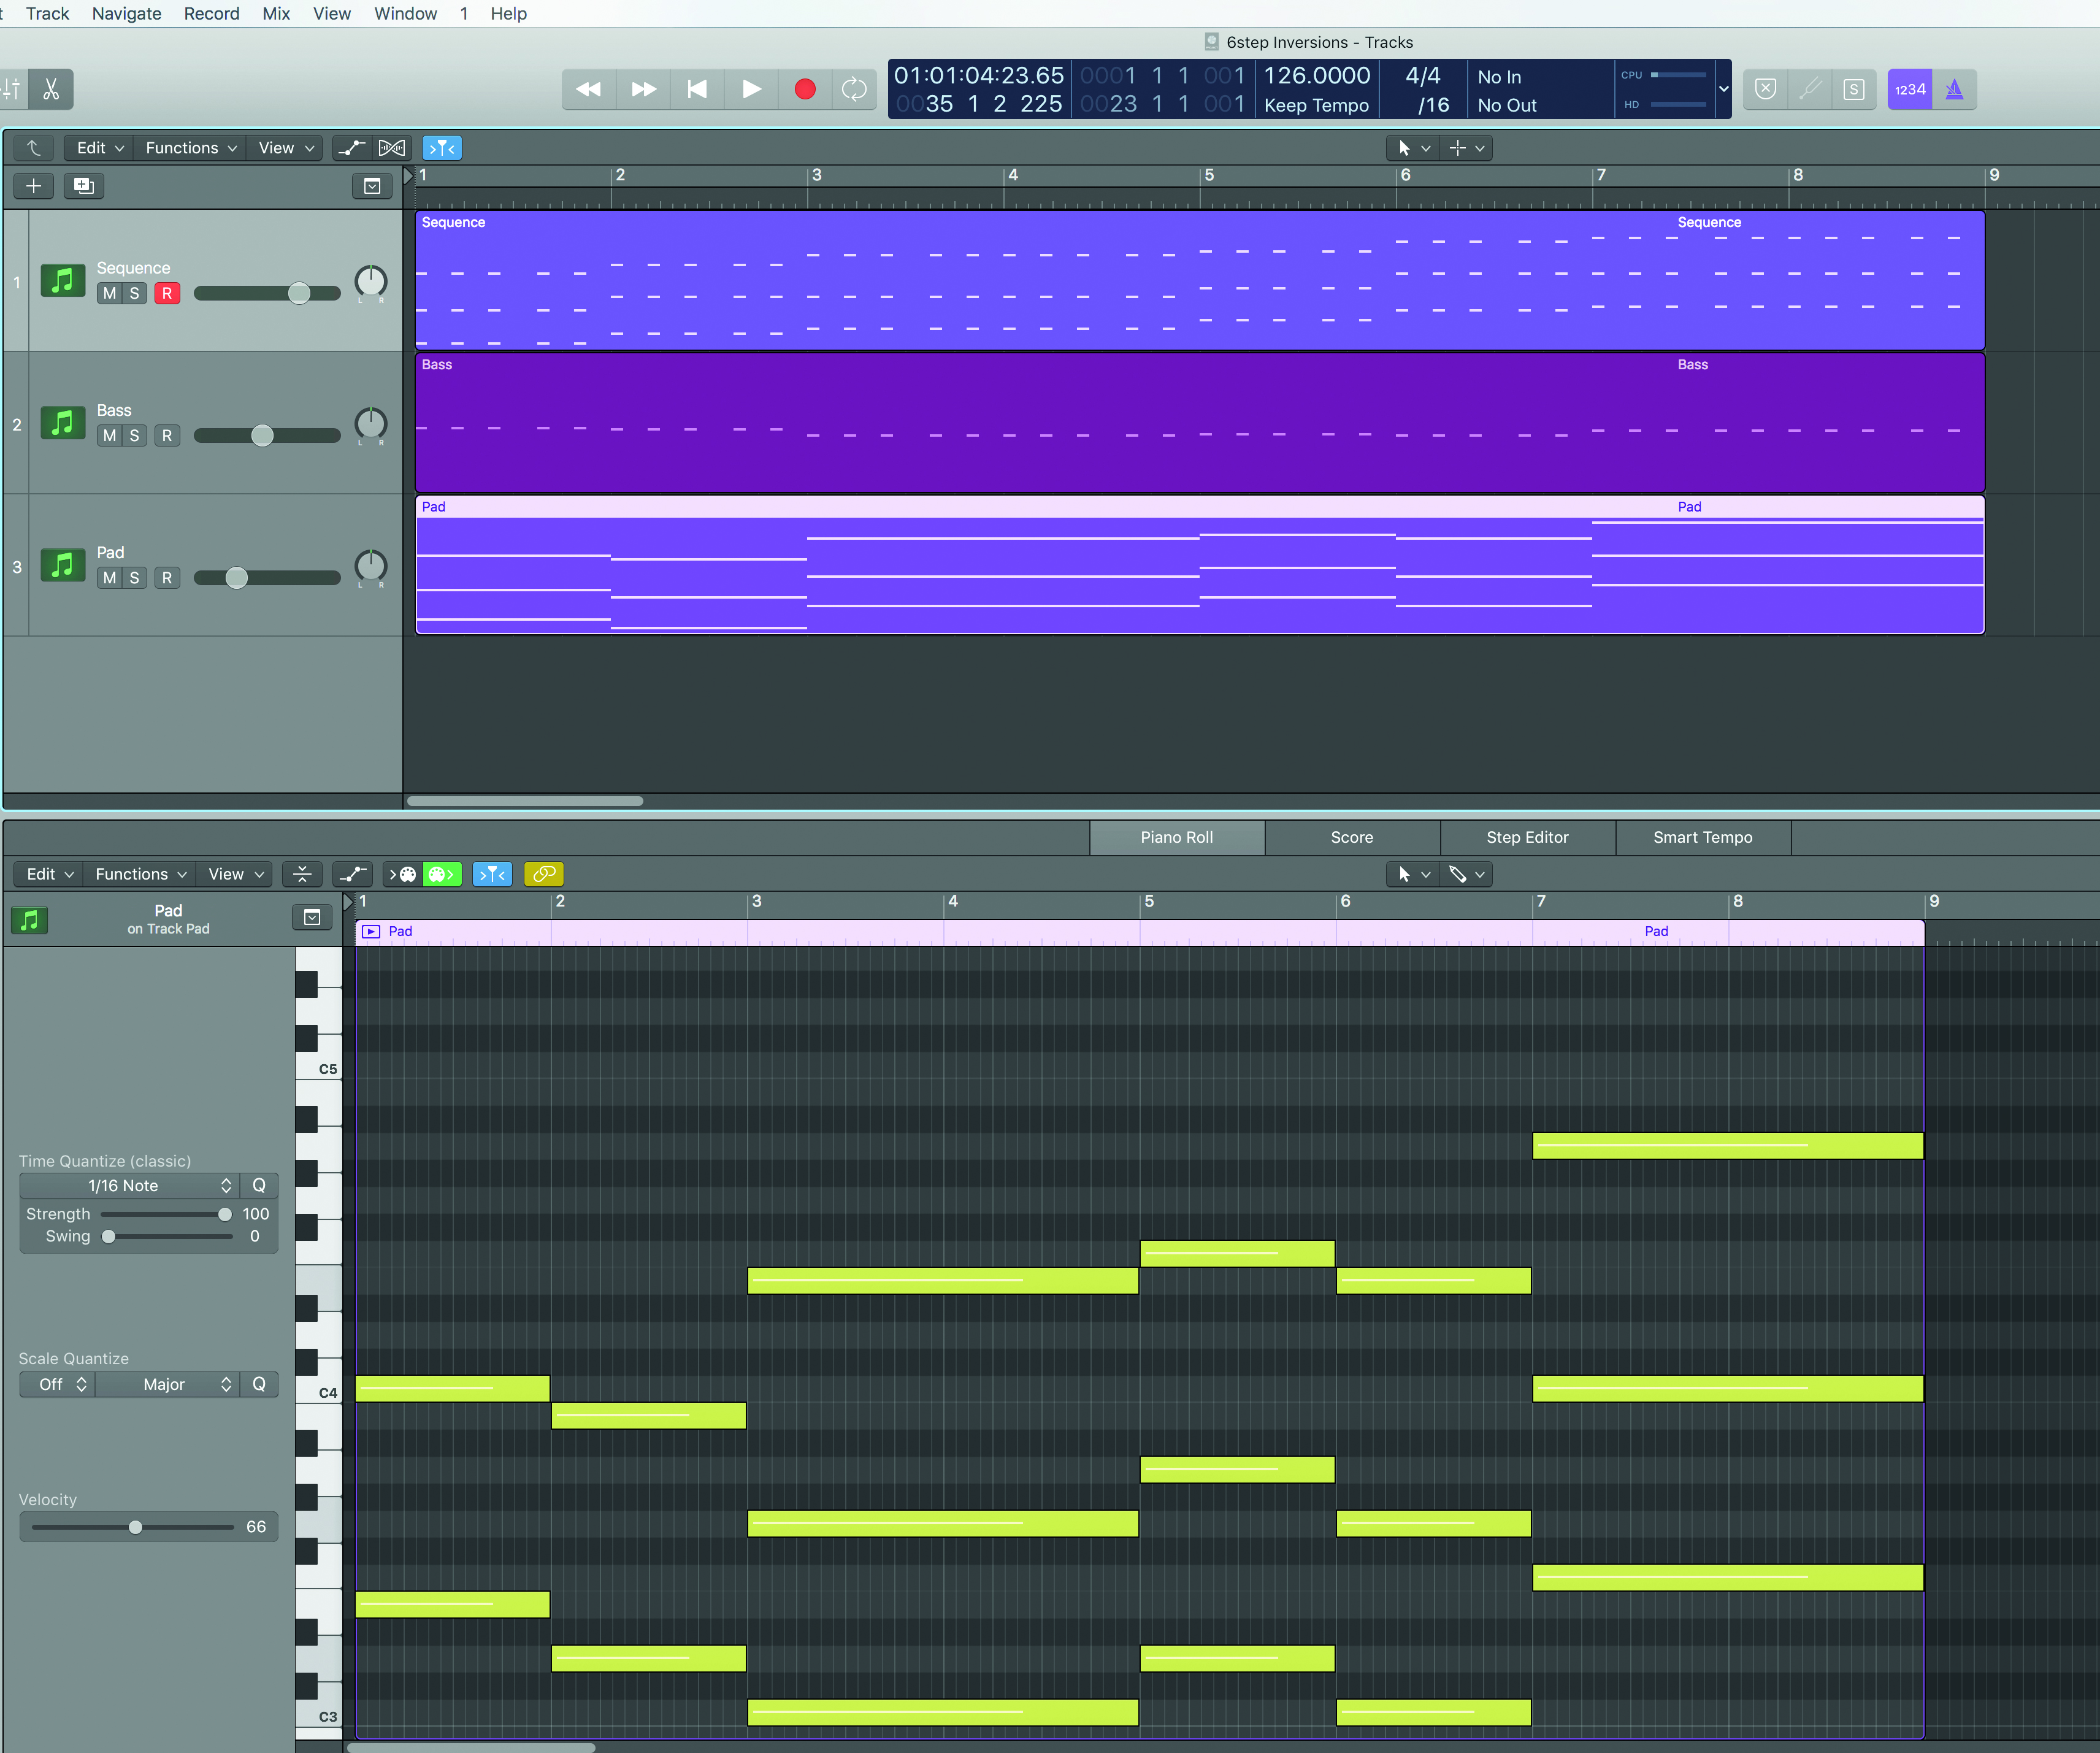Click the Velocity slider
The image size is (2100, 1753).
[133, 1527]
